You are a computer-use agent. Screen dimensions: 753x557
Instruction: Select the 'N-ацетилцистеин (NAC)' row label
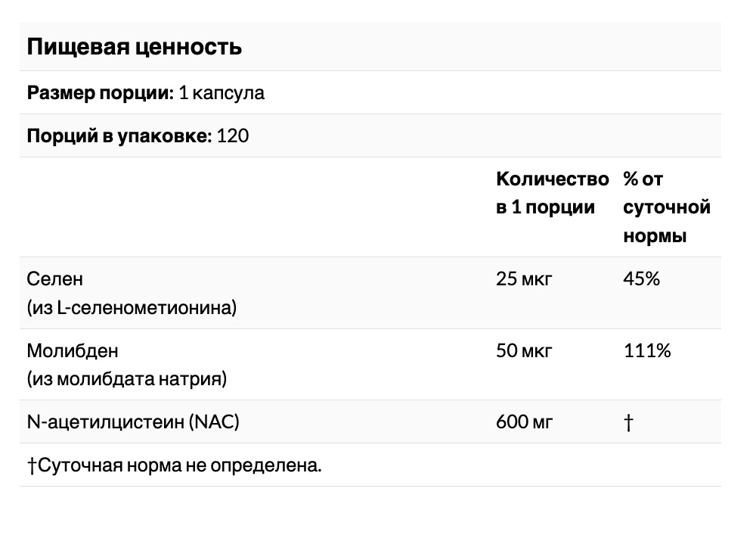point(133,422)
